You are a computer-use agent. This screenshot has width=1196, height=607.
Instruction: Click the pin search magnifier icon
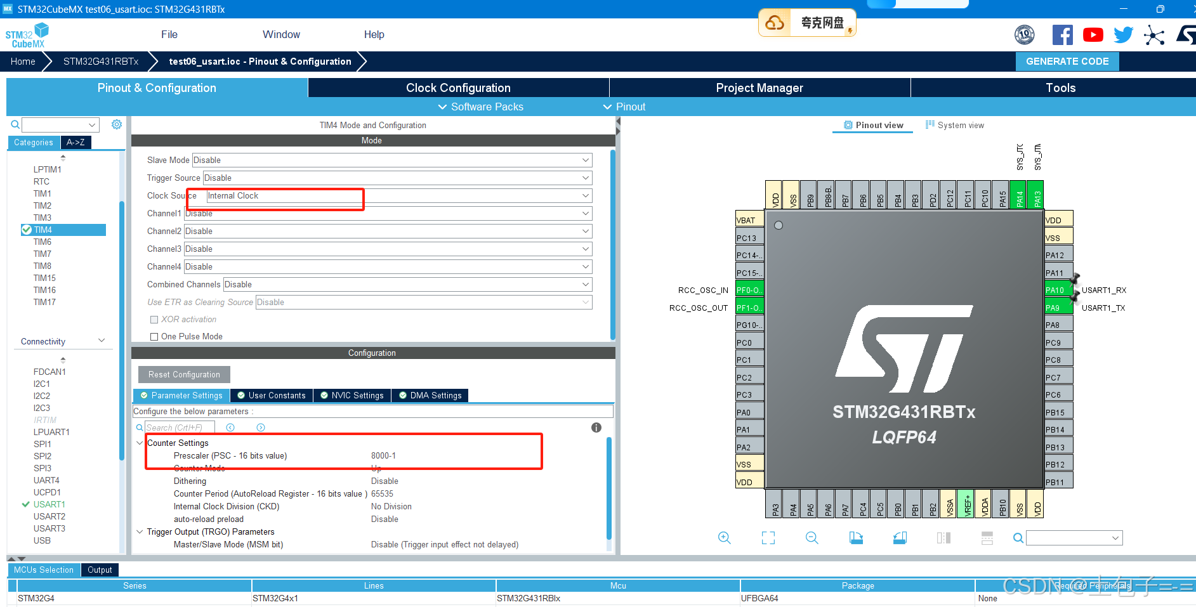[x=1018, y=538]
